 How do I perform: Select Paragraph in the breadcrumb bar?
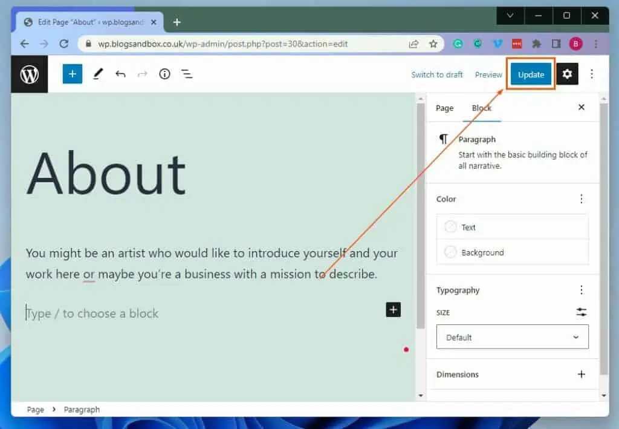click(81, 410)
